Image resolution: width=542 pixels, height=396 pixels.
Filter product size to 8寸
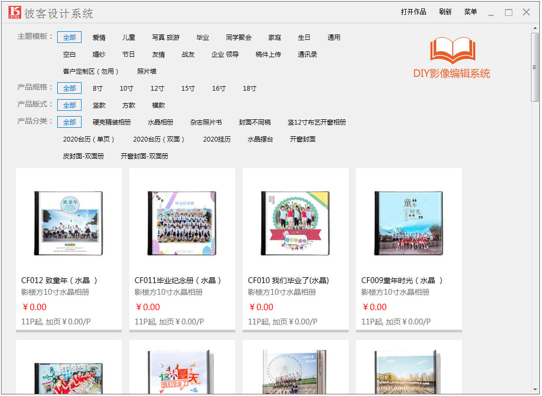[98, 88]
